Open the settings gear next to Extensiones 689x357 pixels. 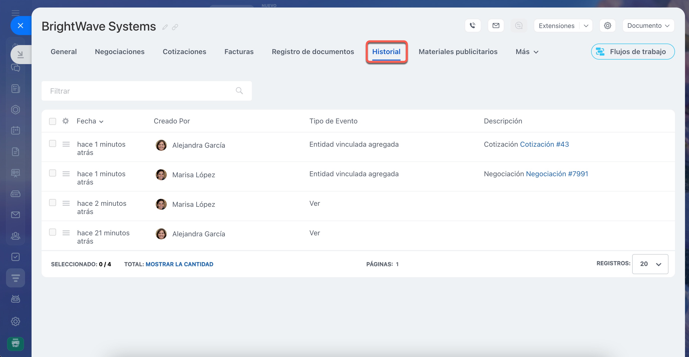tap(607, 26)
